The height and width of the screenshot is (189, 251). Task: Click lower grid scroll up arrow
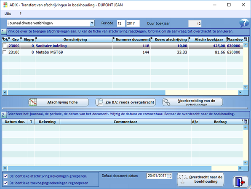[246, 128]
